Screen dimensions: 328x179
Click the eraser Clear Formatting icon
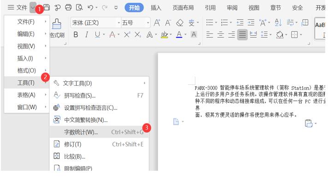(180, 22)
